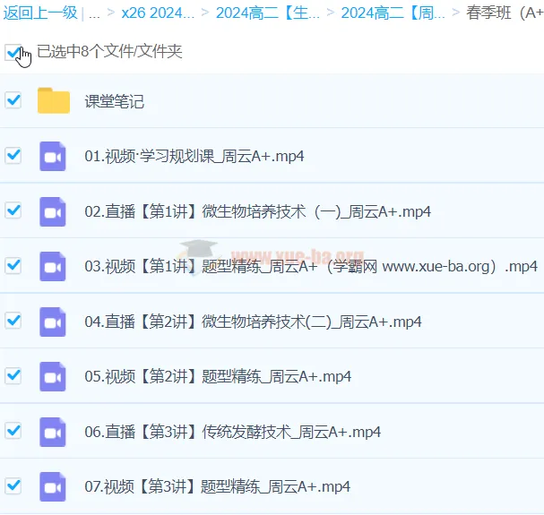The image size is (544, 515).
Task: Click the video icon for 07.视频【第3讲】题型精练
Action: [x=54, y=486]
